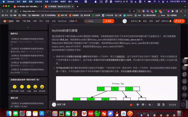Click the Primary key B-tree diagram image
188x117 pixels.
pos(117,88)
